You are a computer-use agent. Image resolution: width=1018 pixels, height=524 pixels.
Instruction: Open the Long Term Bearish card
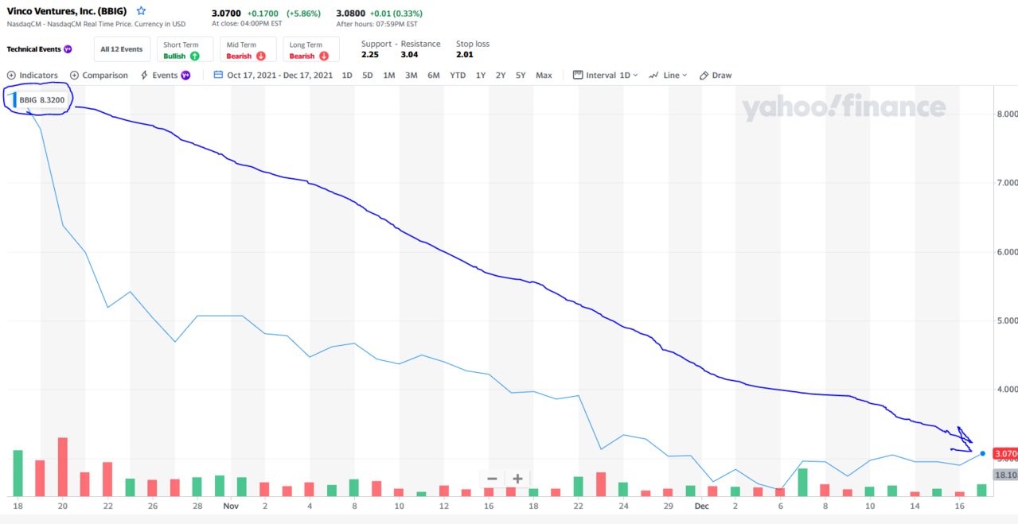click(311, 50)
